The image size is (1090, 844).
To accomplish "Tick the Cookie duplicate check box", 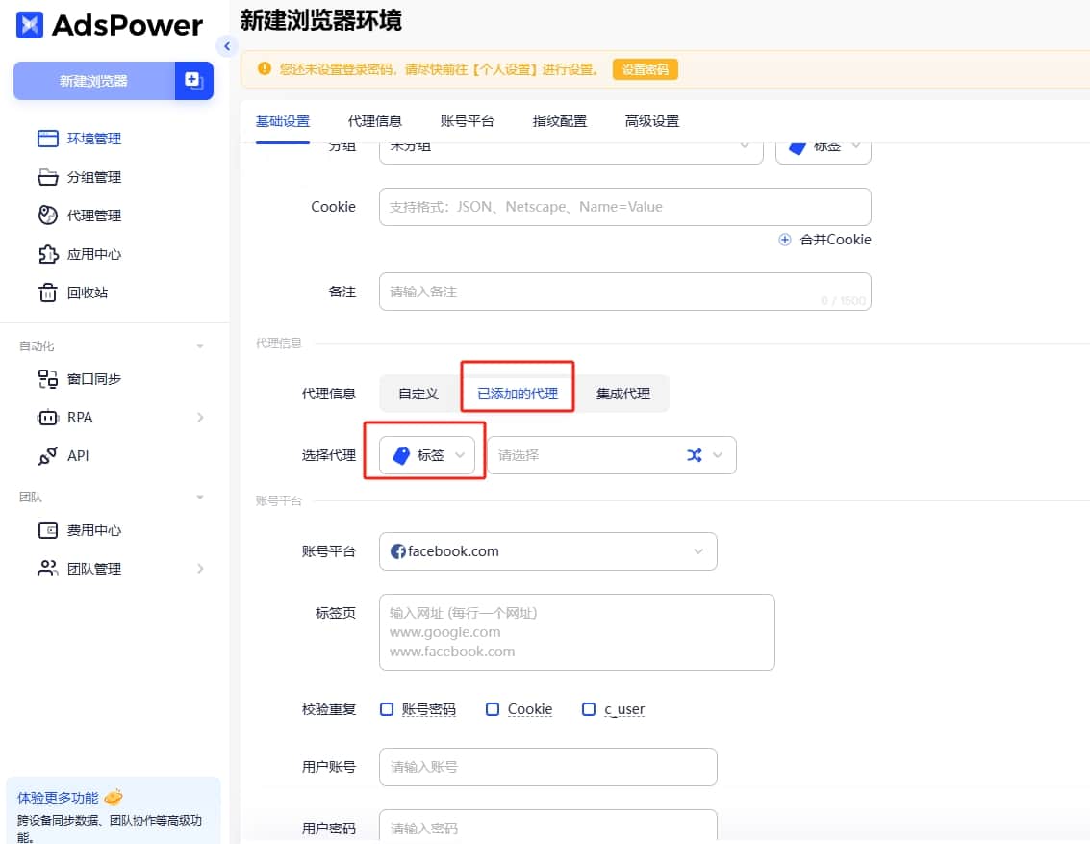I will point(493,709).
